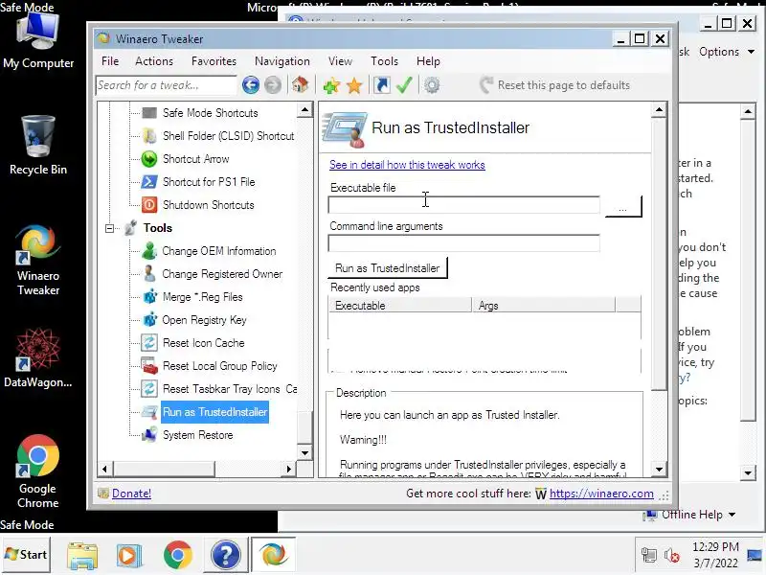
Task: Open the https://winaero.com link
Action: [x=601, y=494]
